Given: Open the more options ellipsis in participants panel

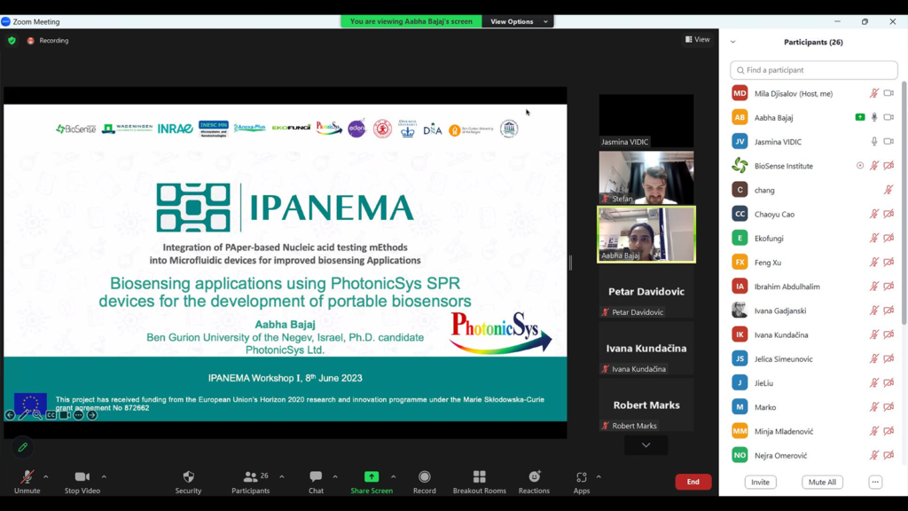Looking at the screenshot, I should point(875,482).
